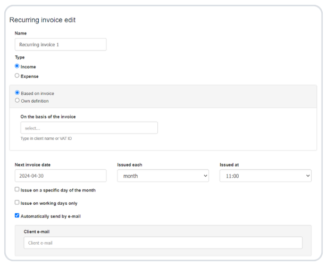This screenshot has height=266, width=327.
Task: Open the invoice basis select box
Action: pos(89,128)
